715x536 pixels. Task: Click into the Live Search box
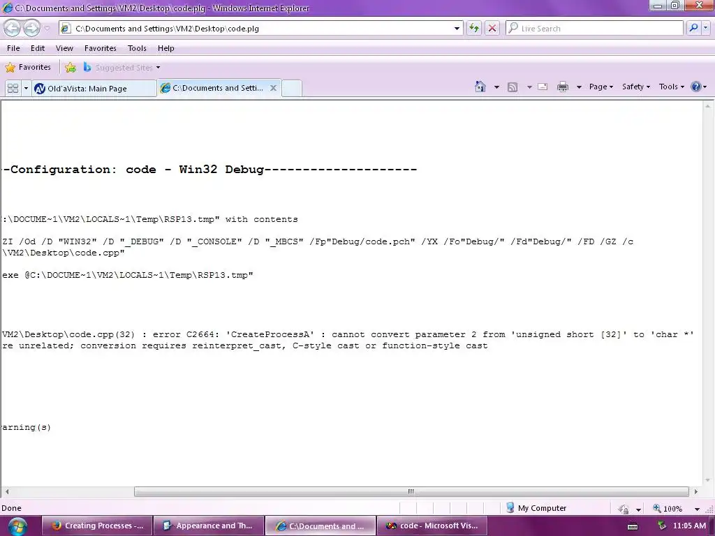(594, 28)
